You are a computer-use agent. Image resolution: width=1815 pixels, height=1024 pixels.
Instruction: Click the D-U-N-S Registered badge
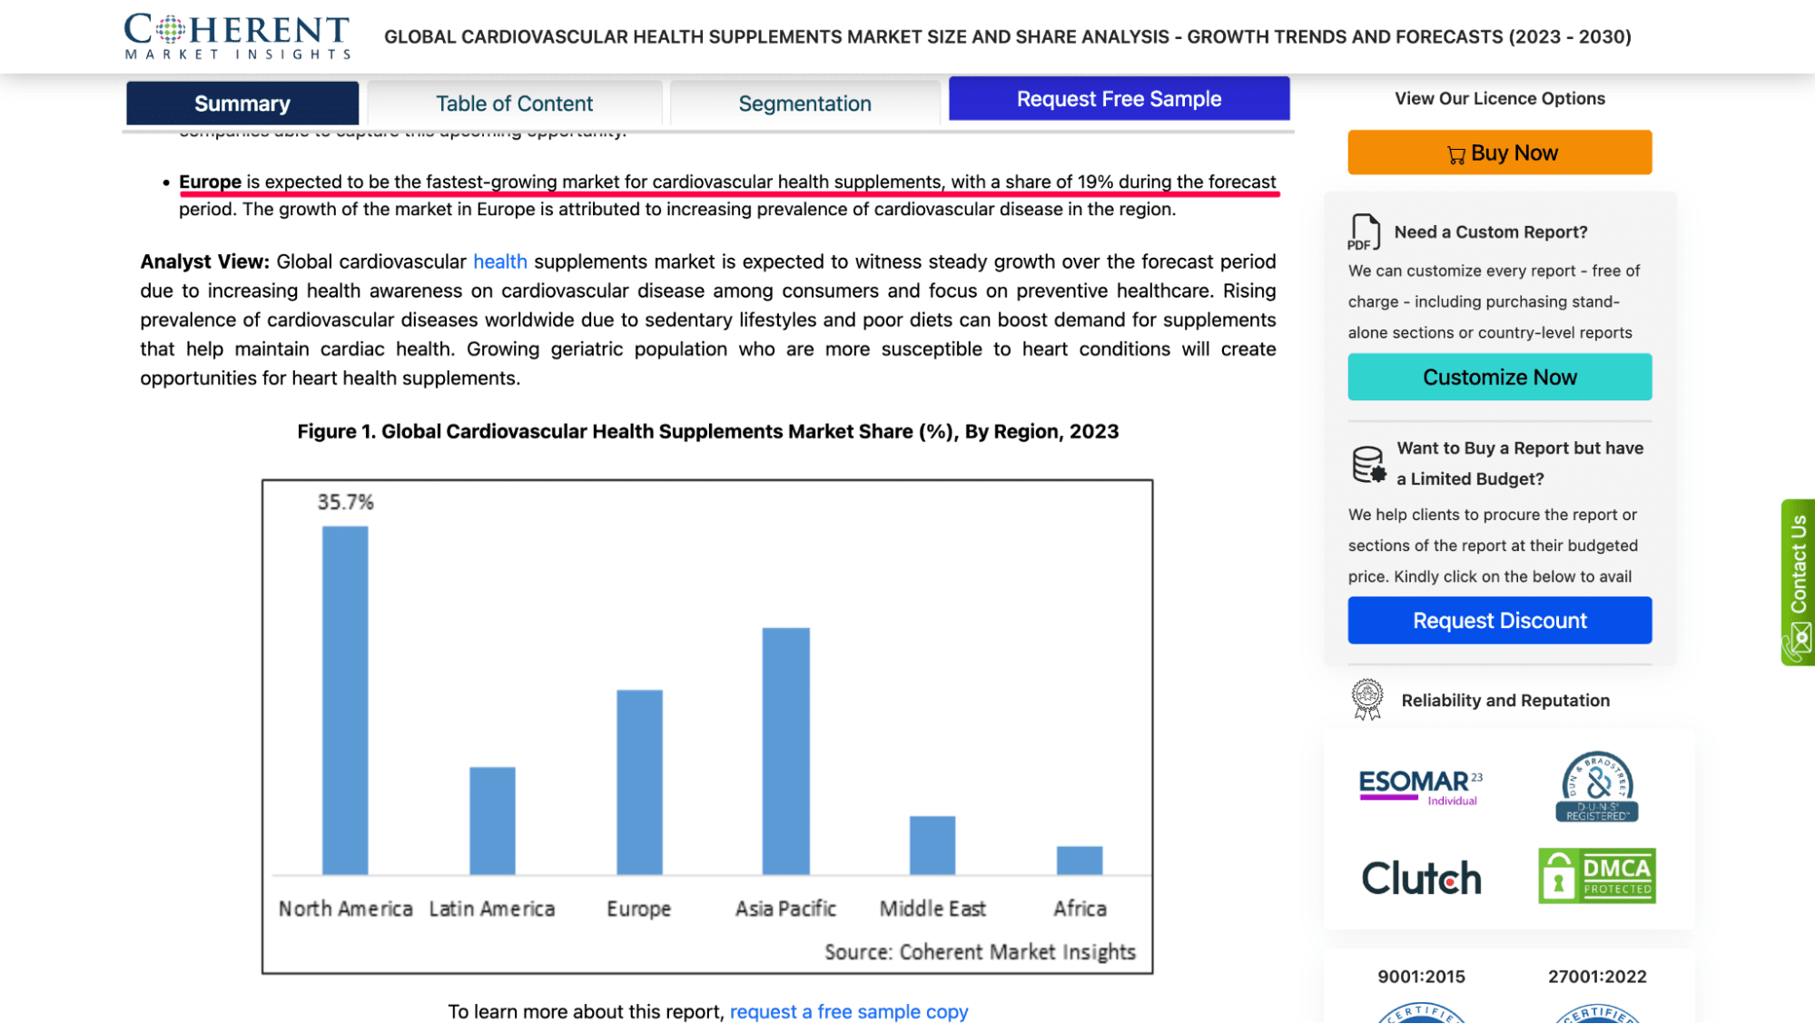pyautogui.click(x=1597, y=787)
